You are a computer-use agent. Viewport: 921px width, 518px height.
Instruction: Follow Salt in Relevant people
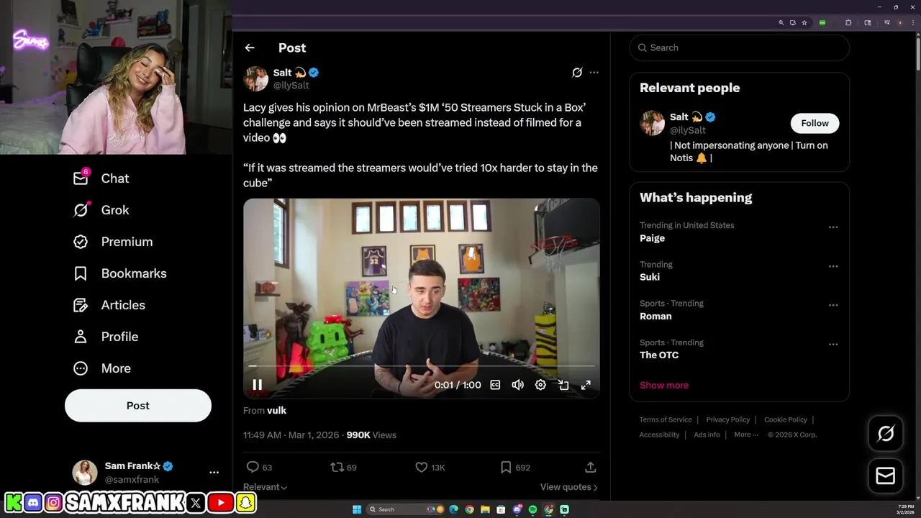(815, 123)
